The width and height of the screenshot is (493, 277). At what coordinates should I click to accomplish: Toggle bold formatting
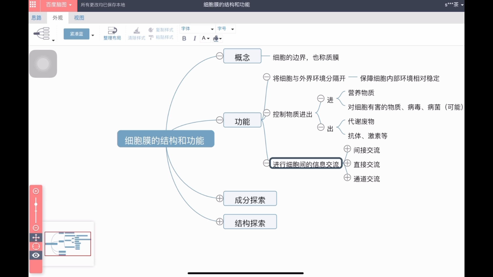pyautogui.click(x=184, y=38)
